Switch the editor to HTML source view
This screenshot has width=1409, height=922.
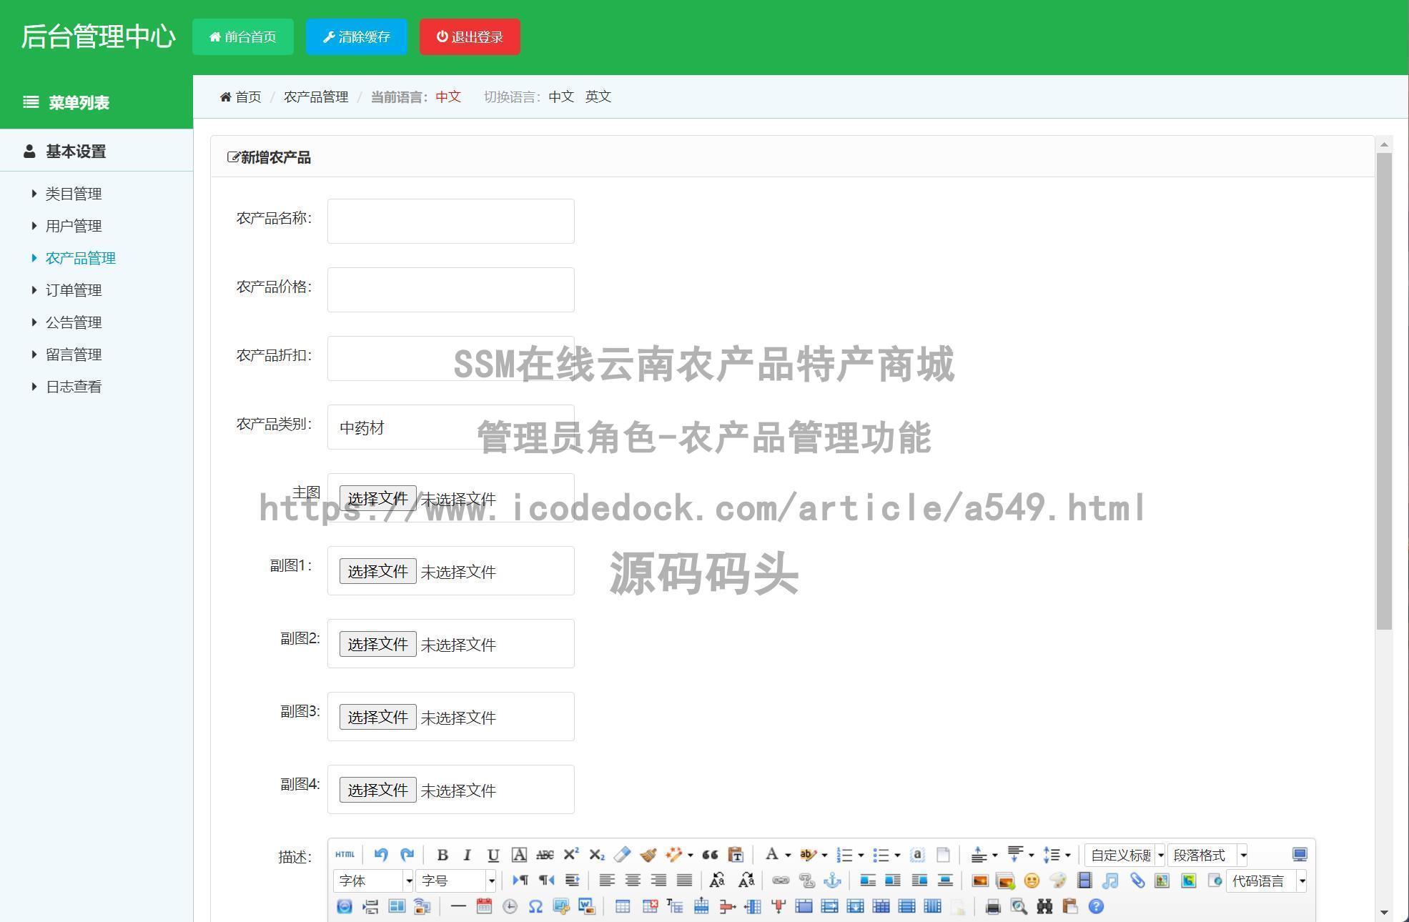click(345, 855)
